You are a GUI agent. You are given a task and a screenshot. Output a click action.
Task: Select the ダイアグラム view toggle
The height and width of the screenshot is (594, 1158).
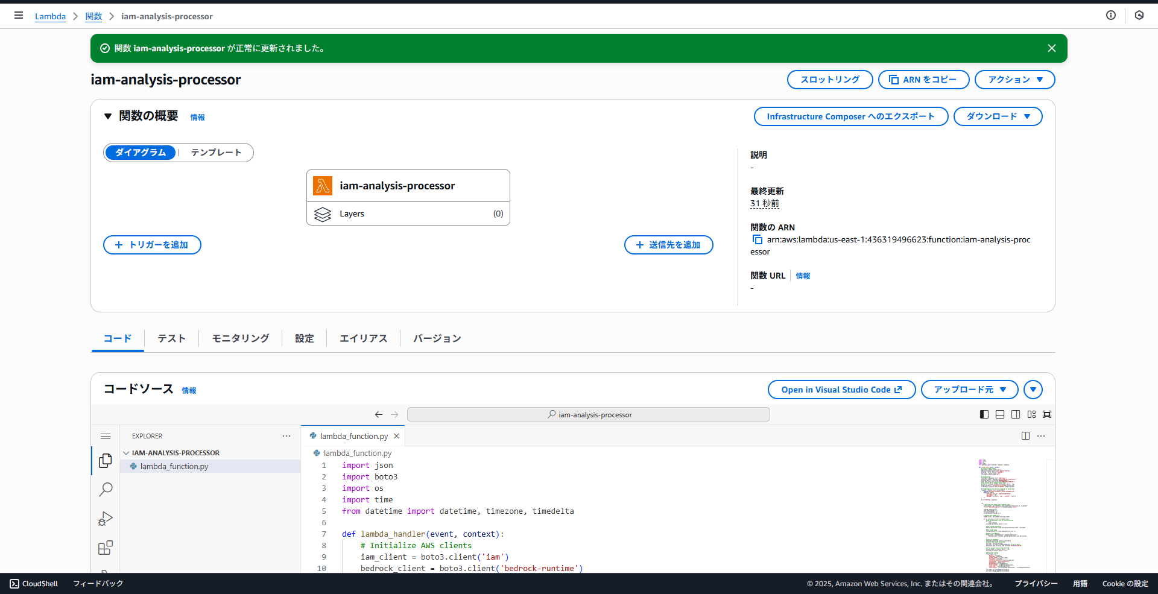(x=140, y=153)
